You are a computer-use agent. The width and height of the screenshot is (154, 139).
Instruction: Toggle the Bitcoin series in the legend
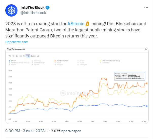point(12,61)
